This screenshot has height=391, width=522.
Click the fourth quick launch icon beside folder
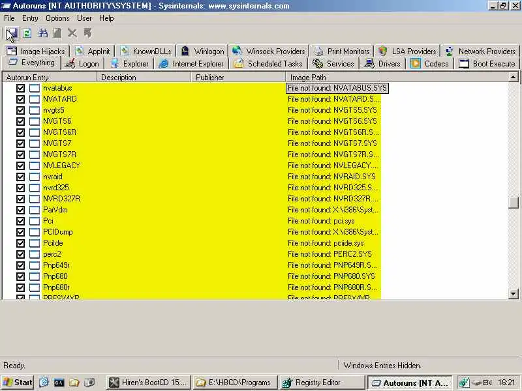(89, 383)
